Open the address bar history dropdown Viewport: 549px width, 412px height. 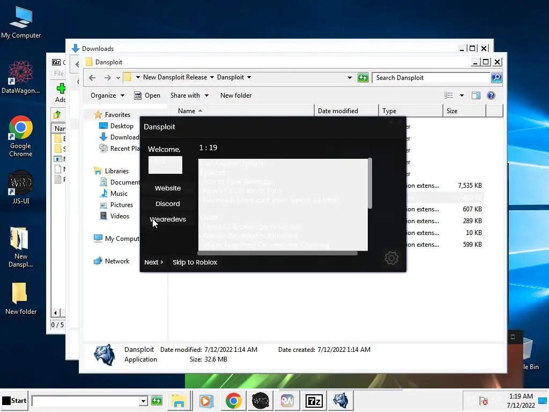tap(350, 77)
